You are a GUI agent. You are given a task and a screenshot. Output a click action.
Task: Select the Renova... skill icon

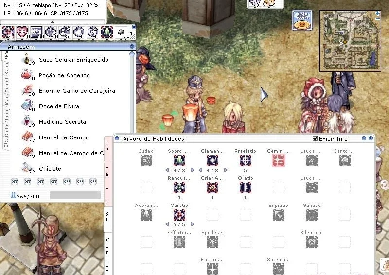pos(179,188)
